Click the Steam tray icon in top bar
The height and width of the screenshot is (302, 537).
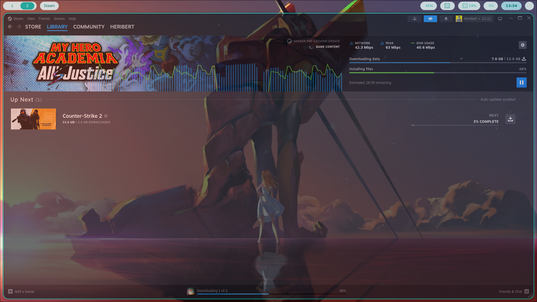point(529,6)
